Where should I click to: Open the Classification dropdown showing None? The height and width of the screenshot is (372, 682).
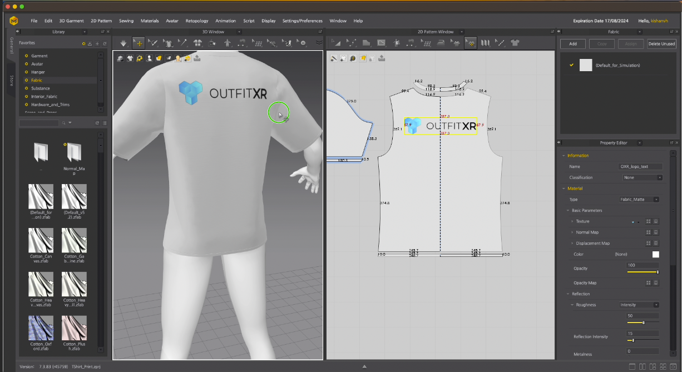pos(643,177)
